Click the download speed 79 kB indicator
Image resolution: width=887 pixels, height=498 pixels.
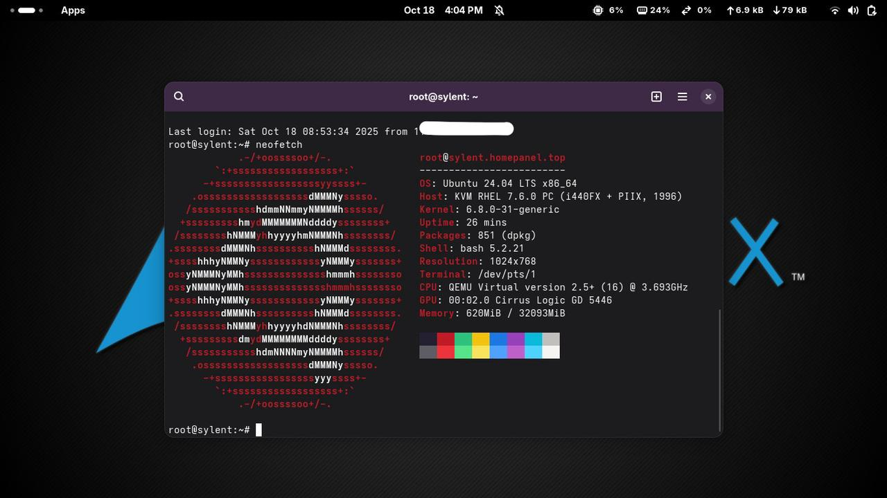click(789, 10)
